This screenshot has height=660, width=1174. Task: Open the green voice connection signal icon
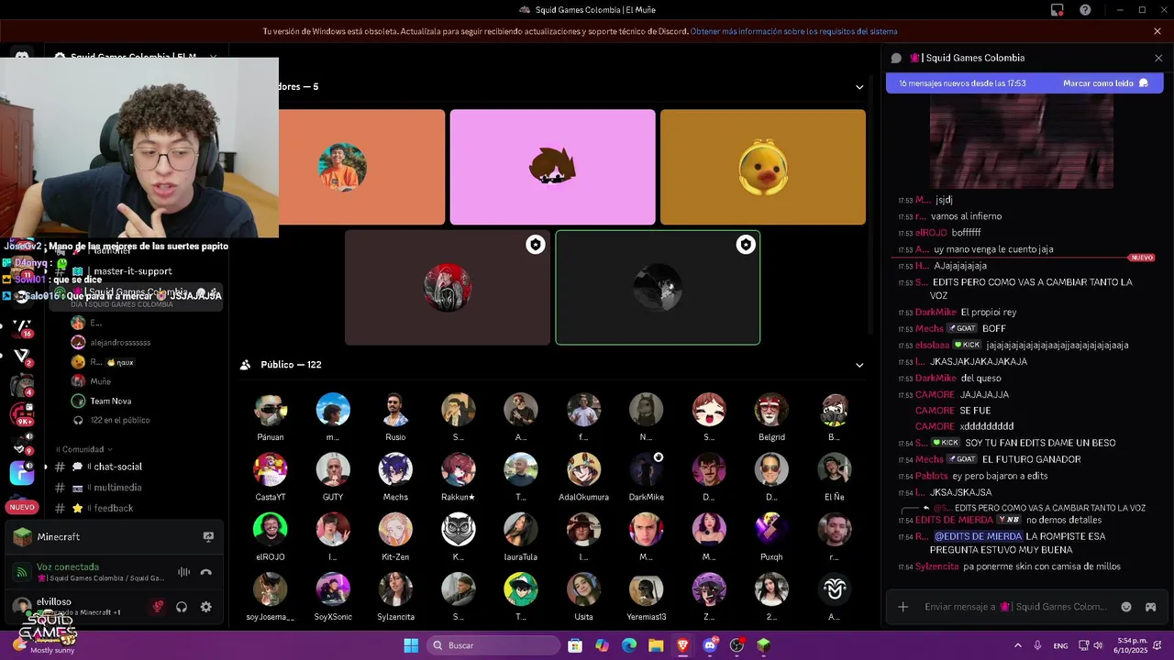tap(21, 572)
